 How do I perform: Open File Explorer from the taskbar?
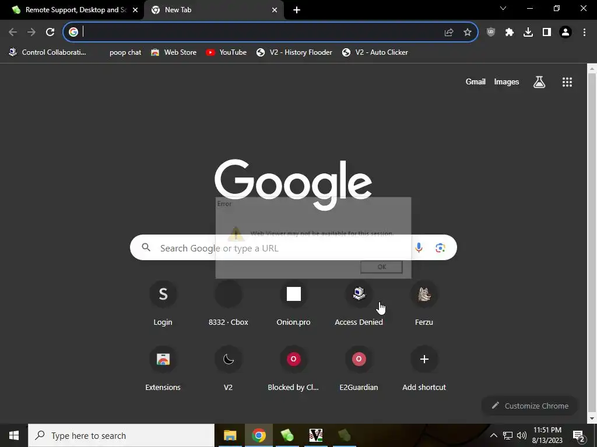tap(230, 435)
